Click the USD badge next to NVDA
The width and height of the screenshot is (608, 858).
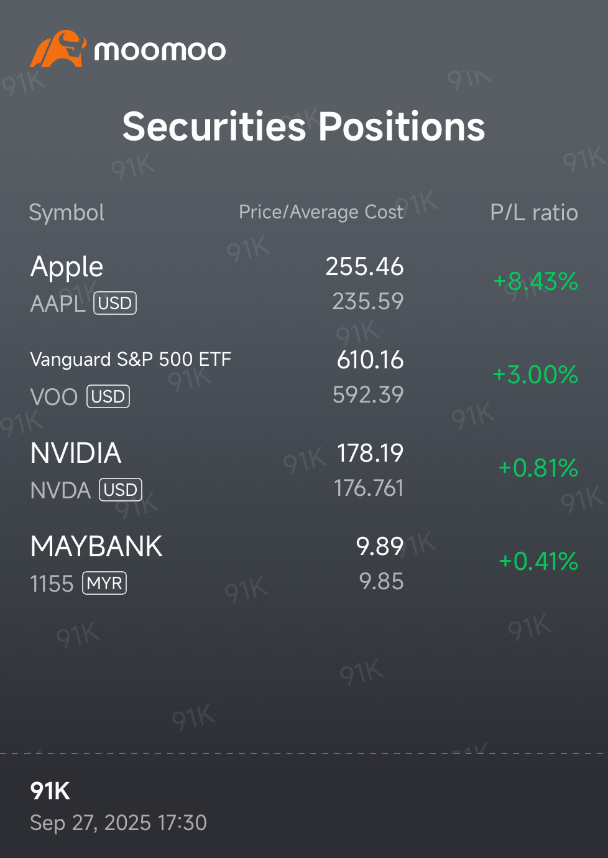click(121, 490)
